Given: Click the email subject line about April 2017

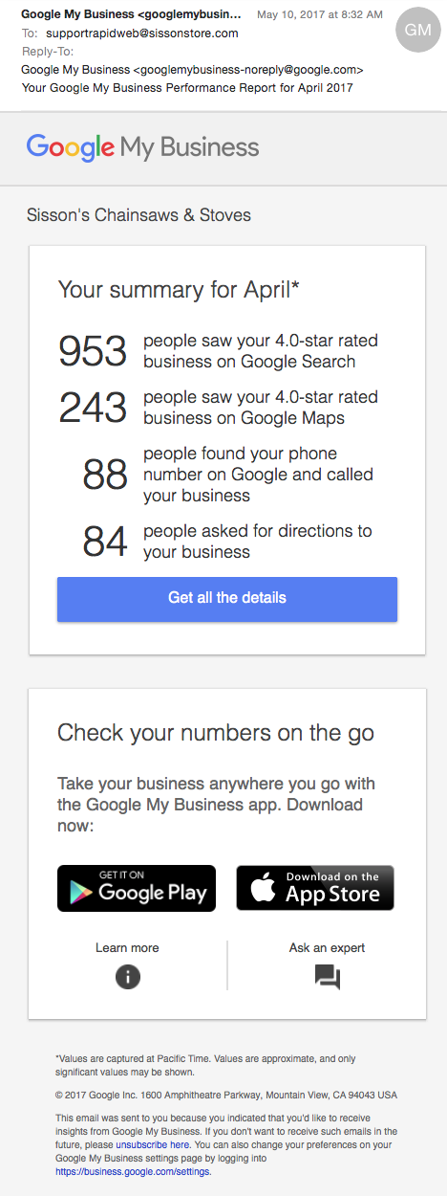Looking at the screenshot, I should [x=187, y=88].
